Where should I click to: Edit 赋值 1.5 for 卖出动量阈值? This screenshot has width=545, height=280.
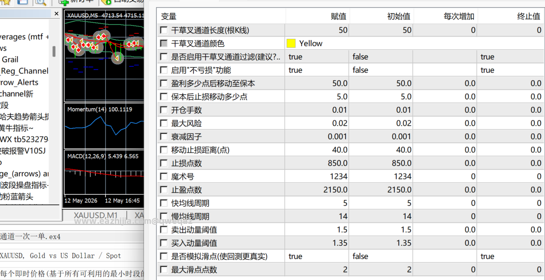pos(318,230)
